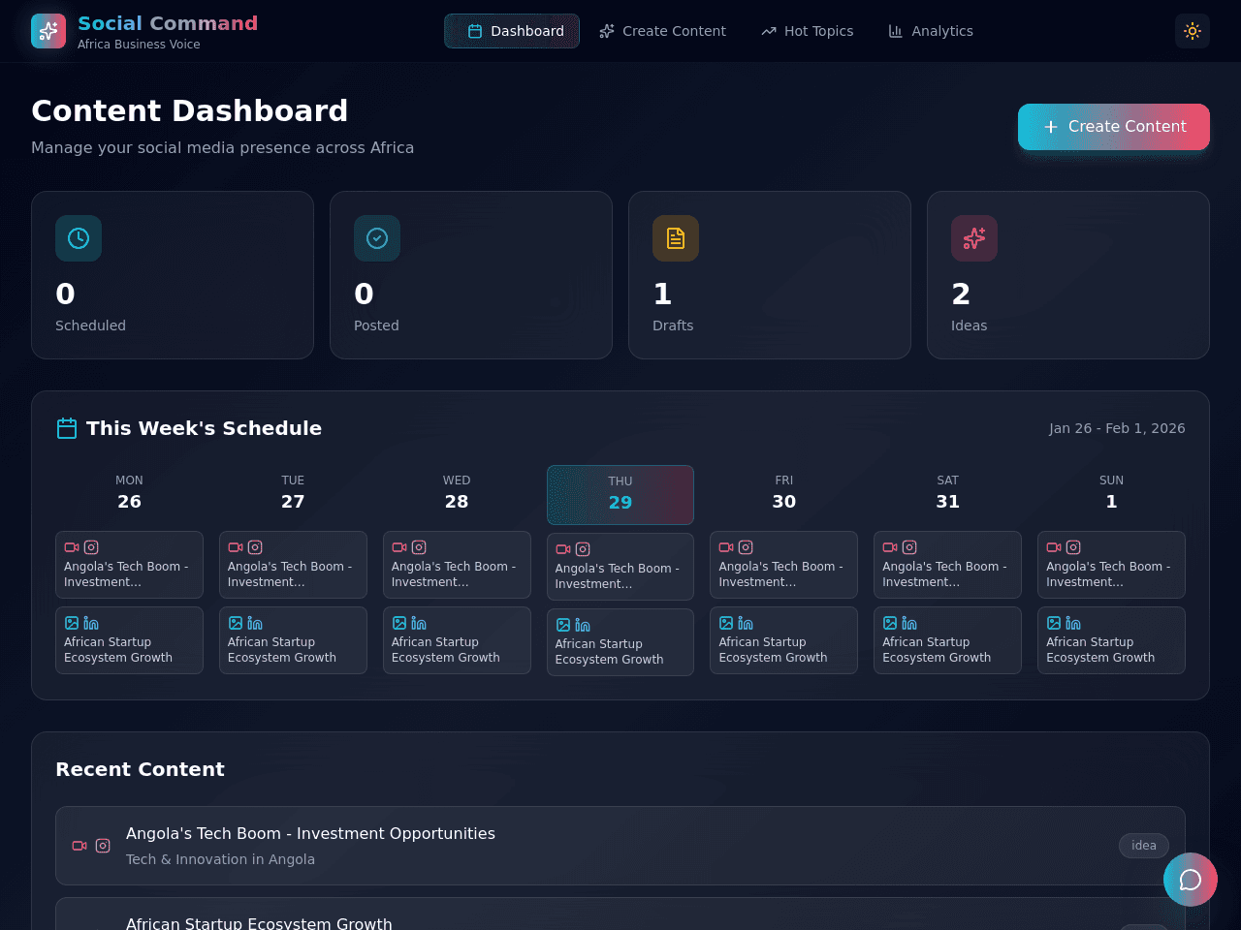This screenshot has width=1241, height=930.
Task: Click the gradient Create Content button
Action: pyautogui.click(x=1114, y=127)
